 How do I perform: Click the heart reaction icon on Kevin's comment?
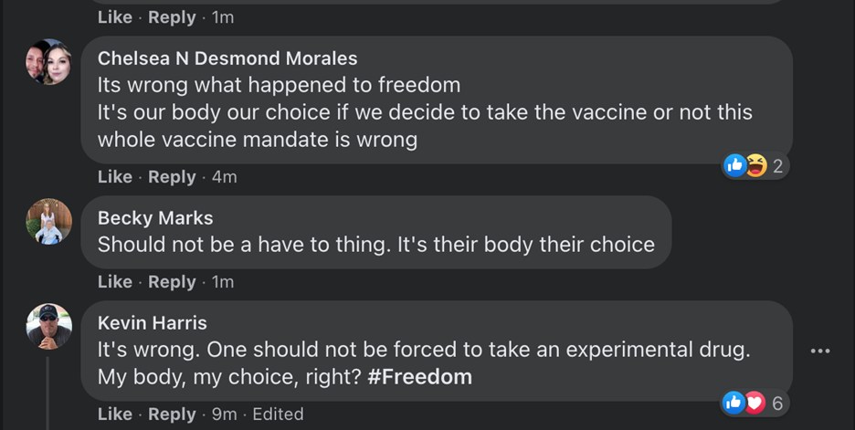click(x=755, y=403)
